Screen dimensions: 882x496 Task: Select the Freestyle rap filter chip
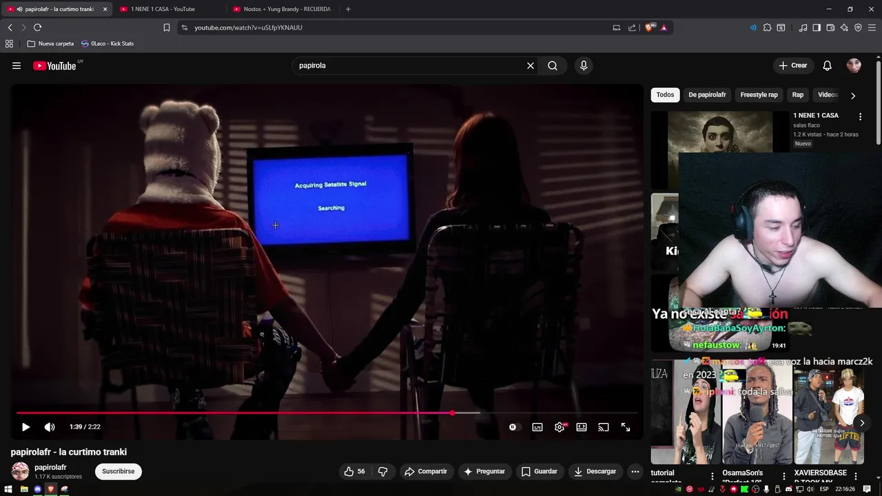[759, 94]
